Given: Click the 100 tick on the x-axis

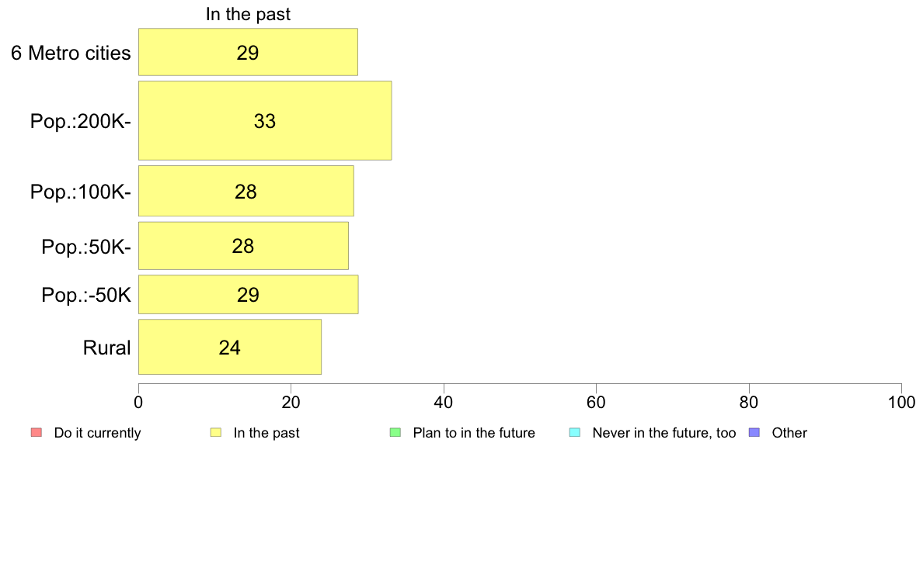Looking at the screenshot, I should (901, 402).
